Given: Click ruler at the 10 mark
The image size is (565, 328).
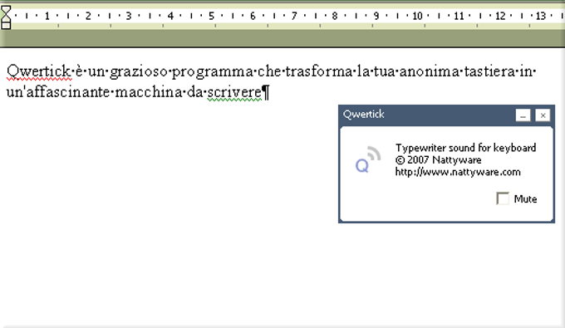Looking at the screenshot, I should (417, 16).
